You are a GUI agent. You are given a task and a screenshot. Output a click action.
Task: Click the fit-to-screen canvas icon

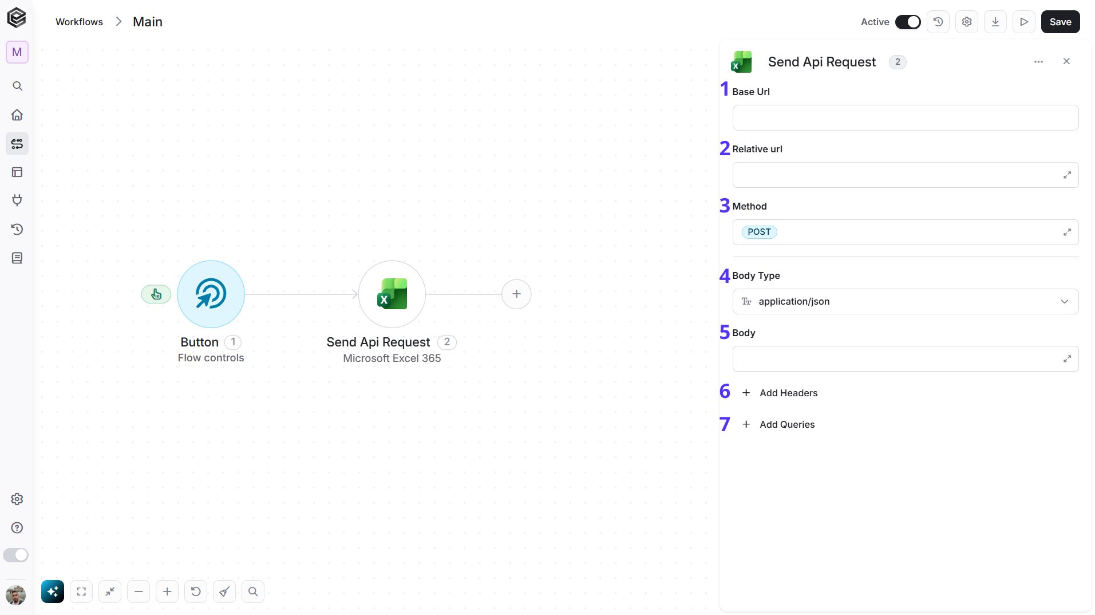coord(81,592)
